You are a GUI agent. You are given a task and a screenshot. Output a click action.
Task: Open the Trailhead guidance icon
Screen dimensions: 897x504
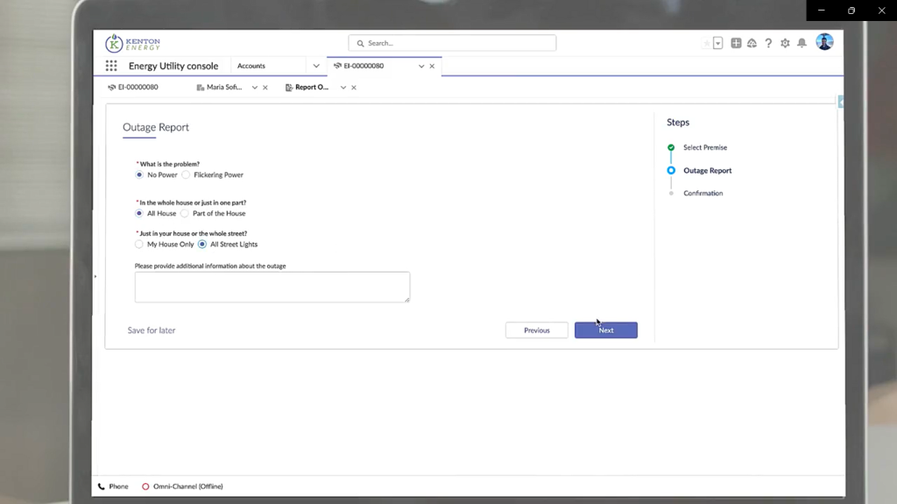(x=752, y=43)
